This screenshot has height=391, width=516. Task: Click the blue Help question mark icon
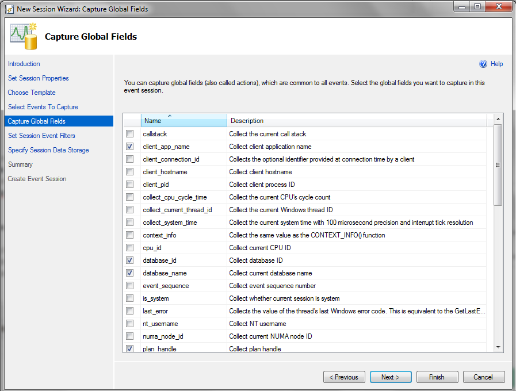[483, 64]
